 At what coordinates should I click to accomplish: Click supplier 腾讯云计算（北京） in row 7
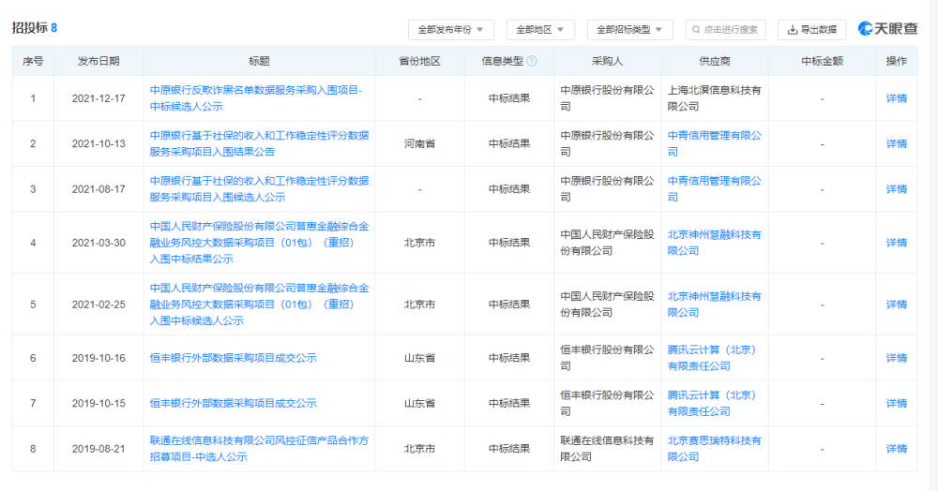712,403
